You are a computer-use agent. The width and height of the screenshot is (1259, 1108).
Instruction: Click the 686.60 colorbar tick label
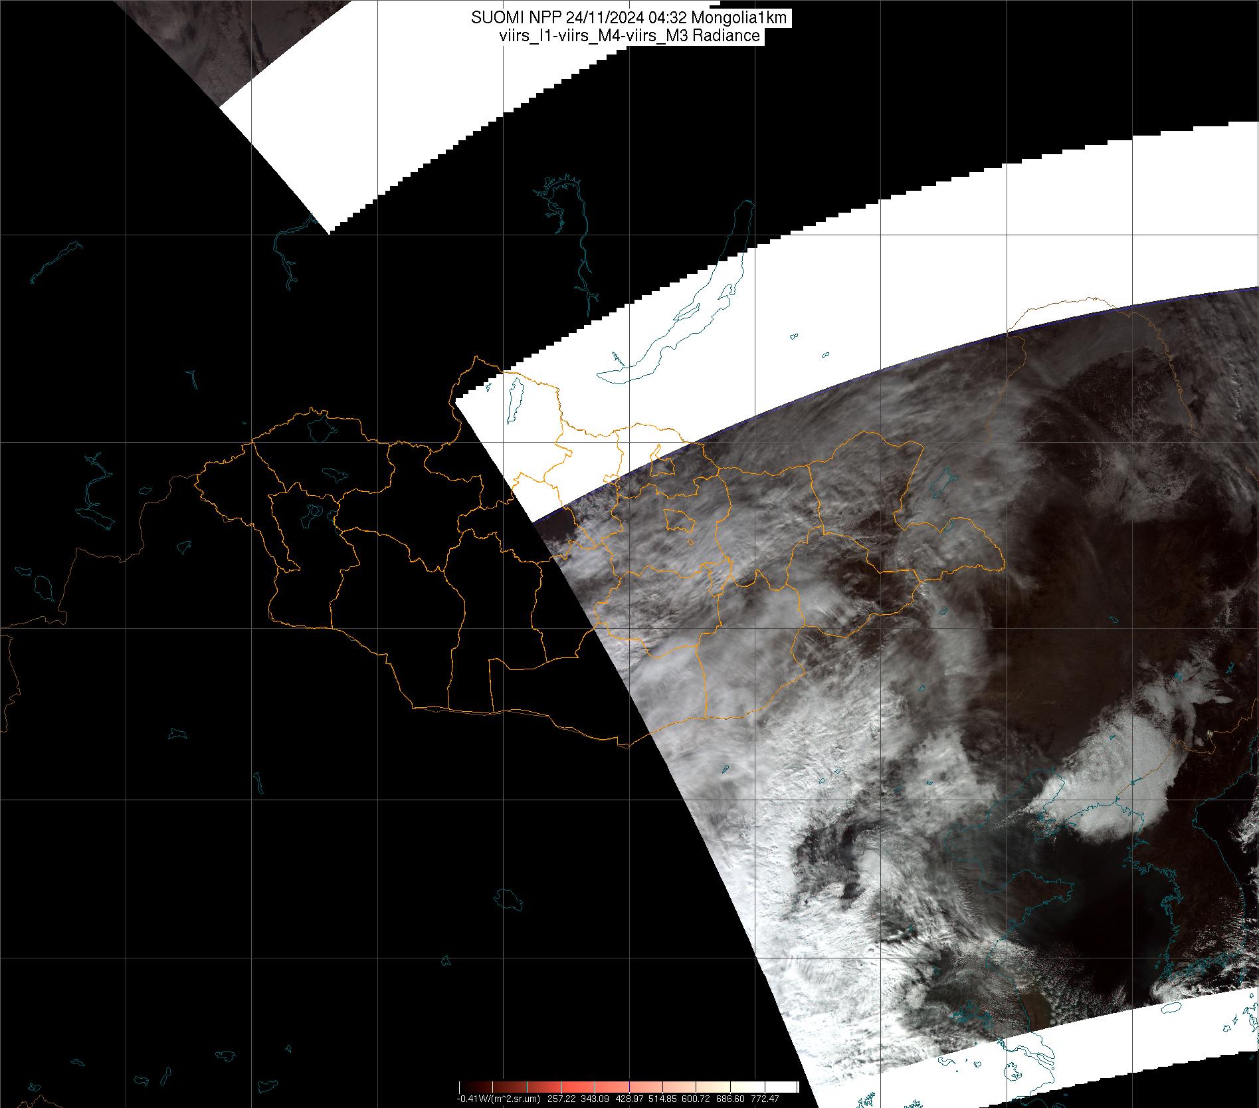point(731,1099)
